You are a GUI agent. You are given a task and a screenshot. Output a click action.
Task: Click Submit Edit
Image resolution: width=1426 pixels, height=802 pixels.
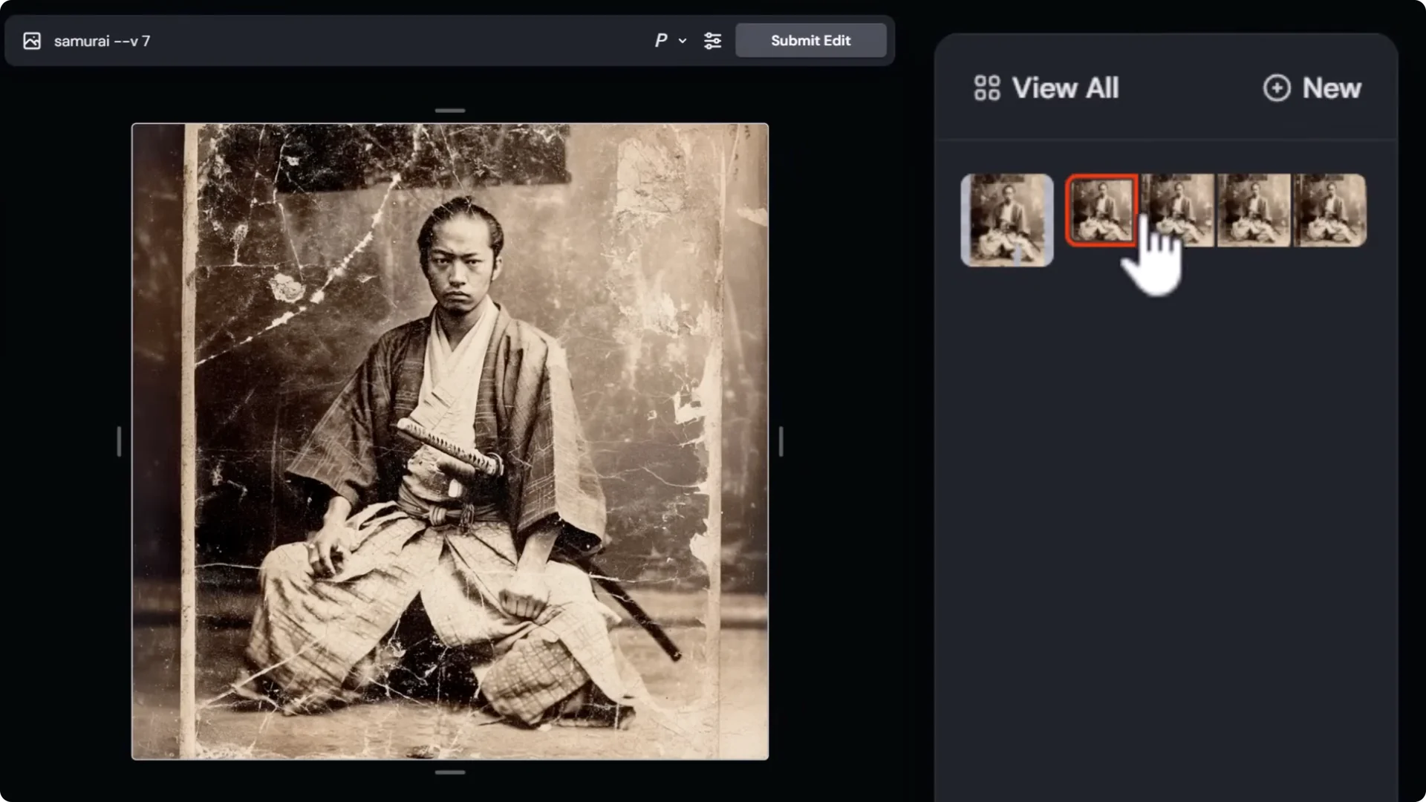point(810,41)
